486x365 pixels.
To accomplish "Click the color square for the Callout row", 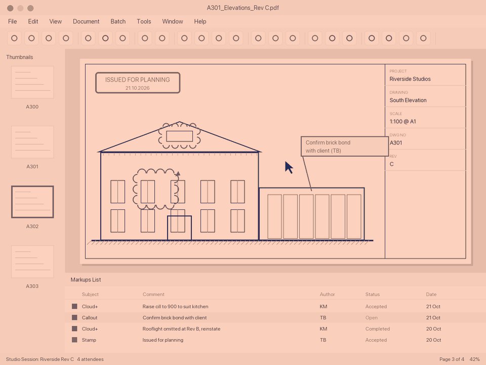I will [74, 317].
